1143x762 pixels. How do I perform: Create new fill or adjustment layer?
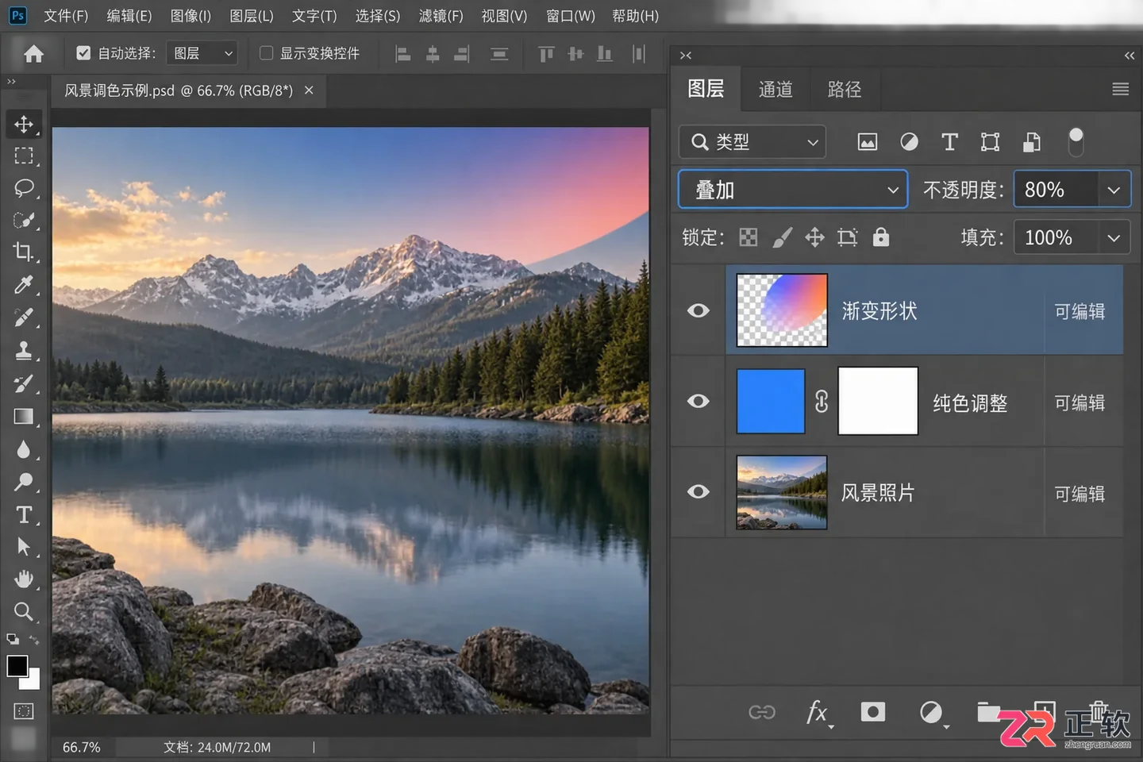tap(932, 713)
